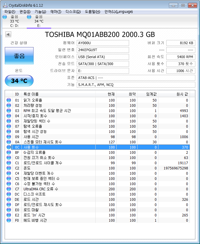
Task: Open the 파일(F) menu
Action: point(10,12)
